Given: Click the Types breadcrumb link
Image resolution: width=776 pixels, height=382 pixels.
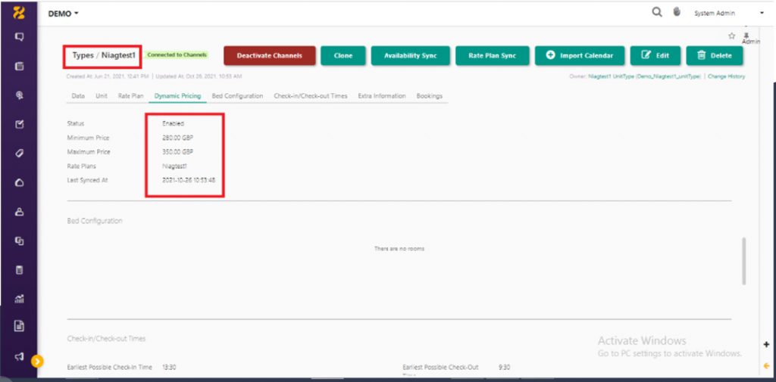Looking at the screenshot, I should pos(83,55).
